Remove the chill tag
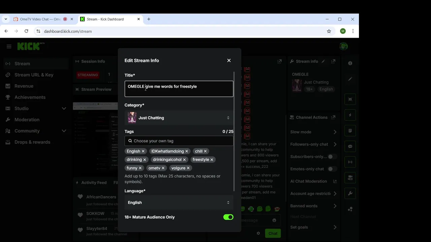 (205, 151)
